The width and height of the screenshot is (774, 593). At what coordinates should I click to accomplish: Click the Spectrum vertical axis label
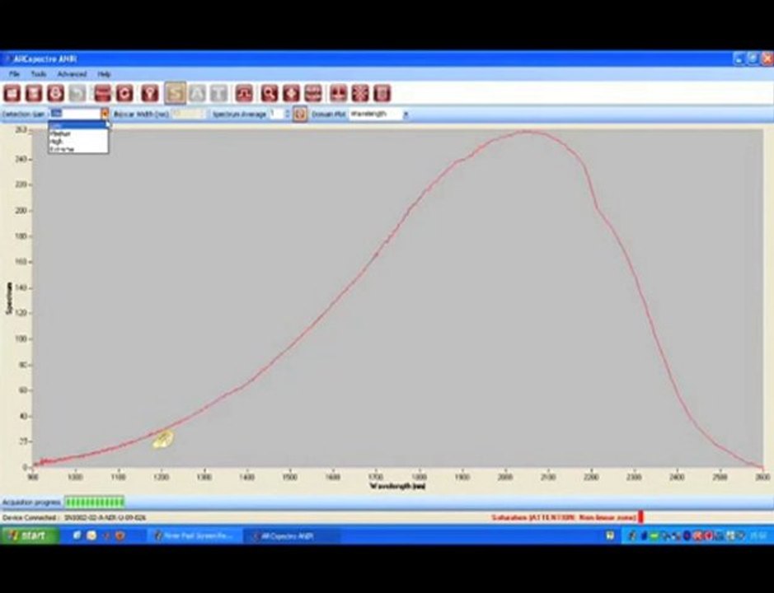[8, 298]
